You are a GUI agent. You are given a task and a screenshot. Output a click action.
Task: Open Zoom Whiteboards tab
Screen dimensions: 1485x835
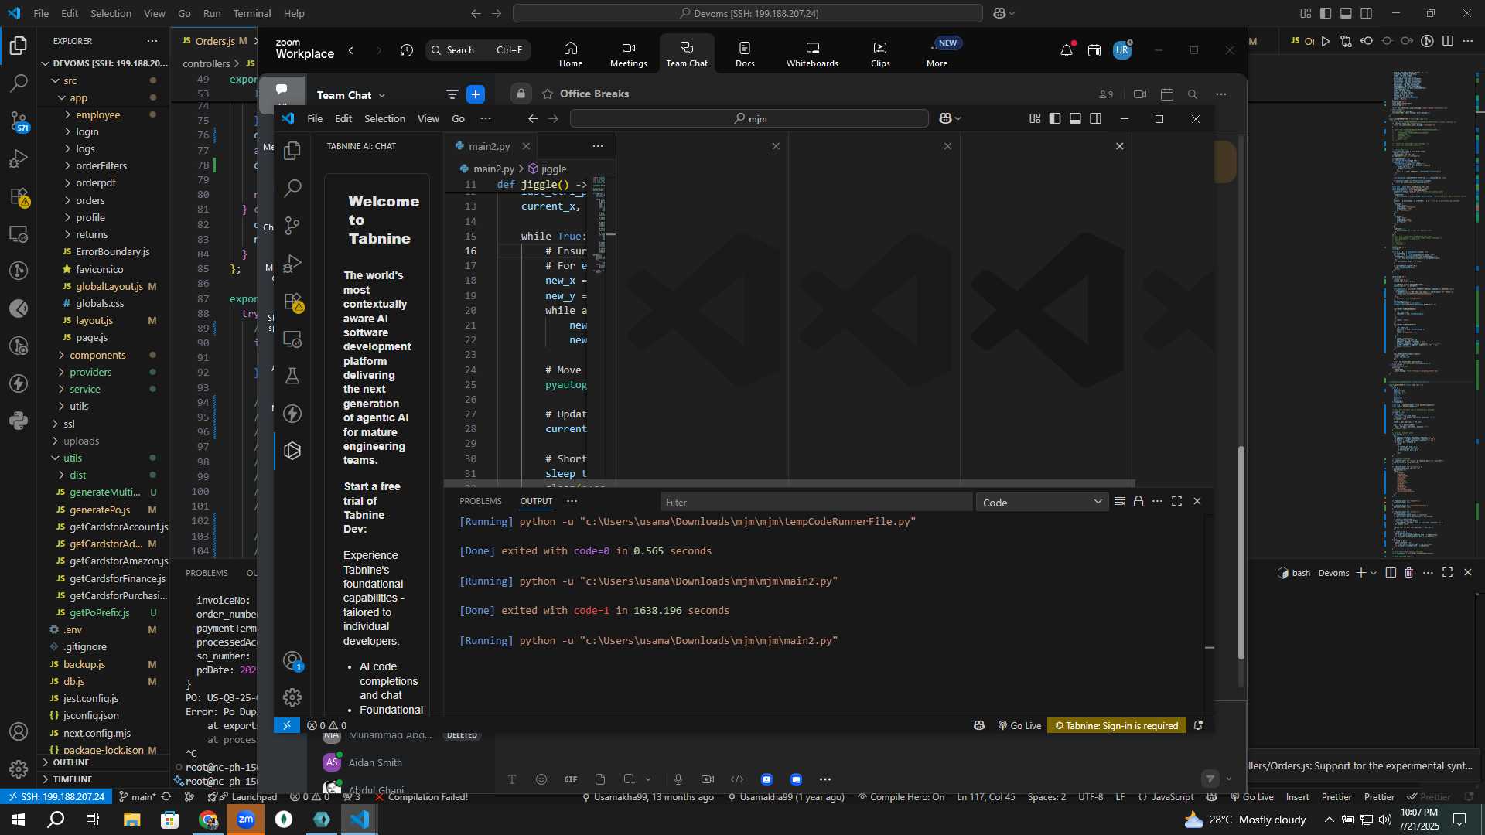(812, 54)
